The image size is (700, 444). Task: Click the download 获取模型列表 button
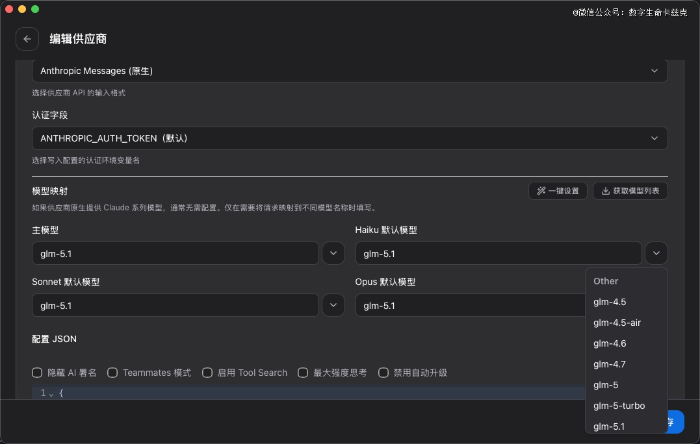[x=630, y=191]
